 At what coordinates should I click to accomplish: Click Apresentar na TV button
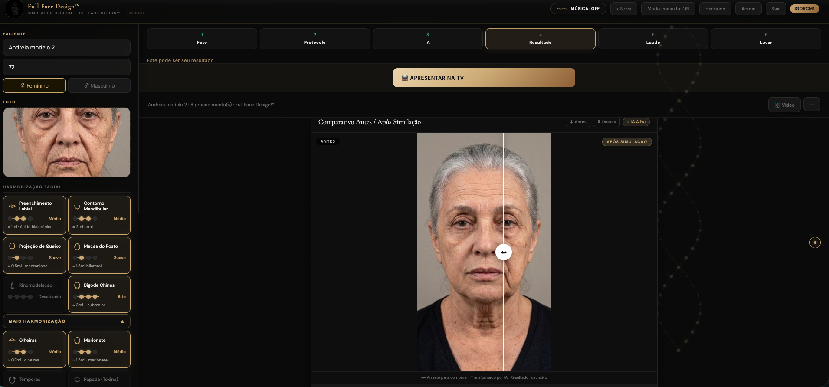(x=484, y=78)
